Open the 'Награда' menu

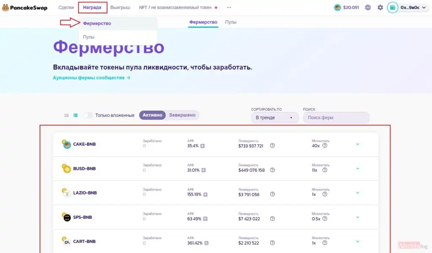(x=92, y=8)
